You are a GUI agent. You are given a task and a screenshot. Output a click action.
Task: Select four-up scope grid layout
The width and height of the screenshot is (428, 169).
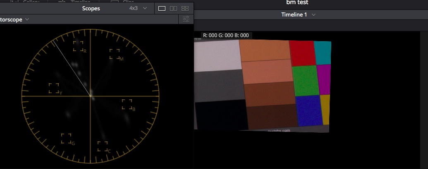pyautogui.click(x=185, y=8)
